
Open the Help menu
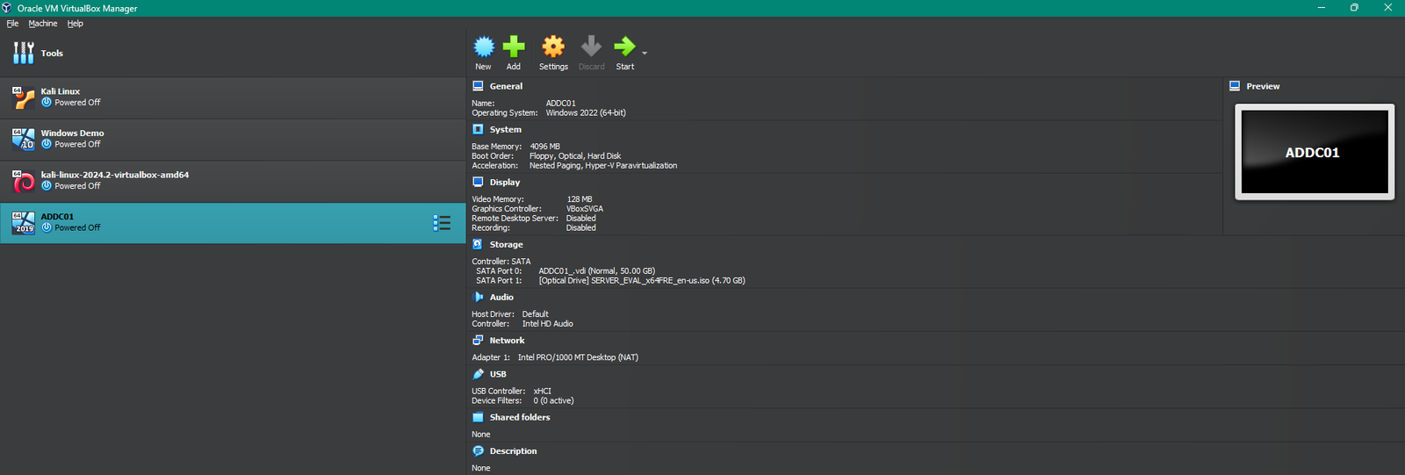(76, 24)
